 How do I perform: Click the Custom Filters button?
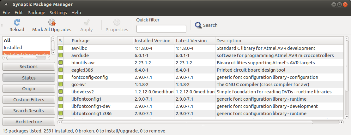[x=28, y=100]
